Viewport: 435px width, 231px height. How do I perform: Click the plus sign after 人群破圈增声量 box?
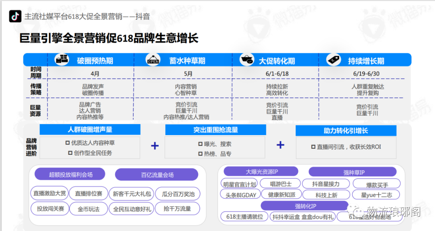pyautogui.click(x=155, y=146)
